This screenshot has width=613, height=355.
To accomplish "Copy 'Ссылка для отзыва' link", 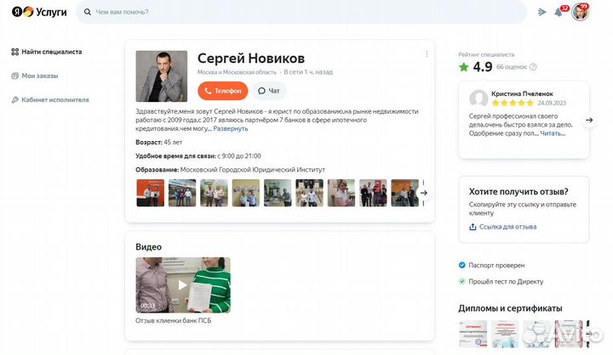I will (503, 227).
